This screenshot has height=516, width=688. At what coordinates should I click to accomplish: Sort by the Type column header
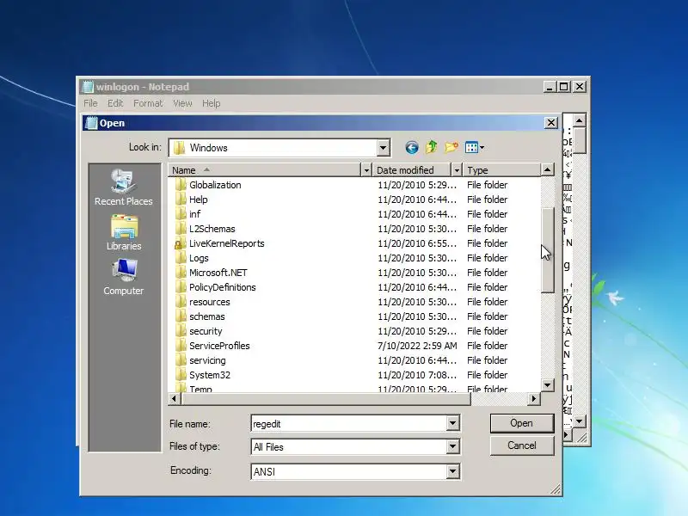click(502, 169)
